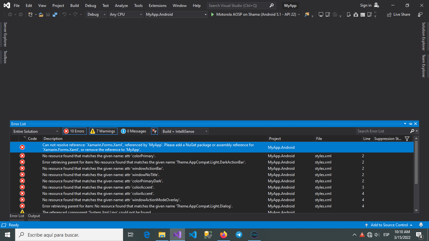Open the Android Device Manager monitor icon
The width and height of the screenshot is (429, 241).
click(x=321, y=14)
